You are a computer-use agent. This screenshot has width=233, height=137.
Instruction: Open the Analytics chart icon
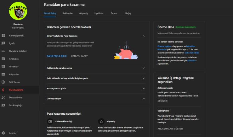pos(3,59)
